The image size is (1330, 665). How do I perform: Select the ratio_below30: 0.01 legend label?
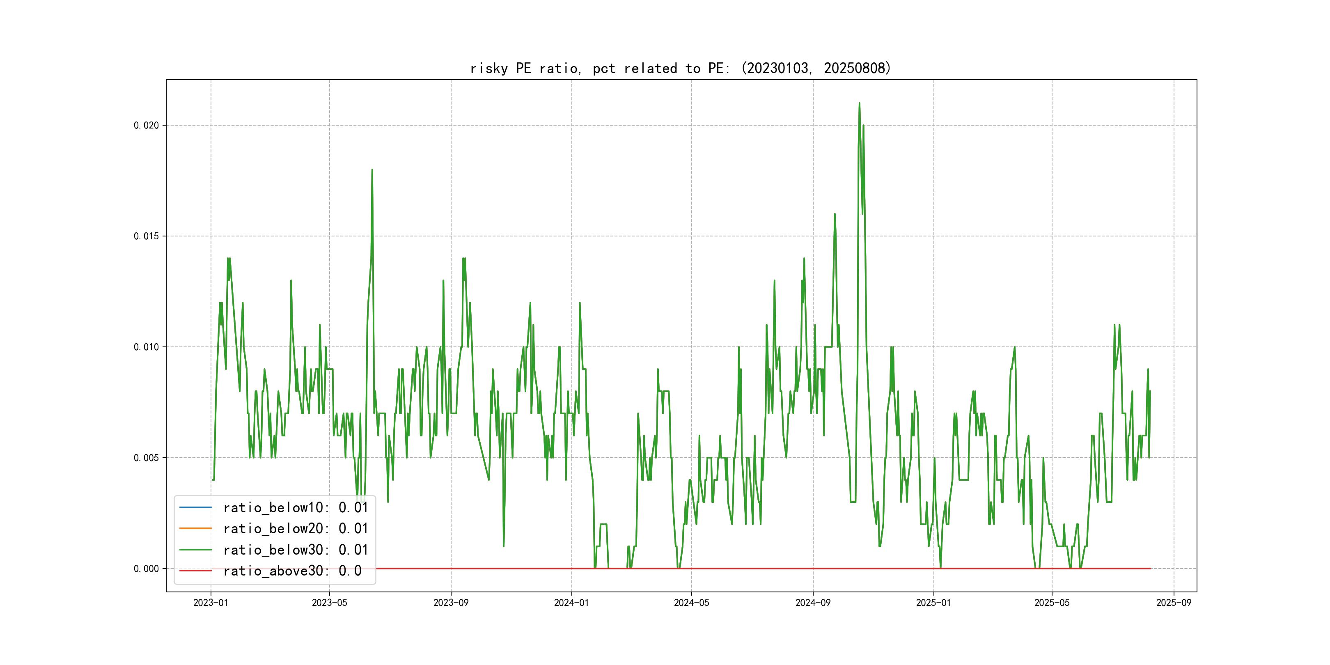pyautogui.click(x=295, y=550)
